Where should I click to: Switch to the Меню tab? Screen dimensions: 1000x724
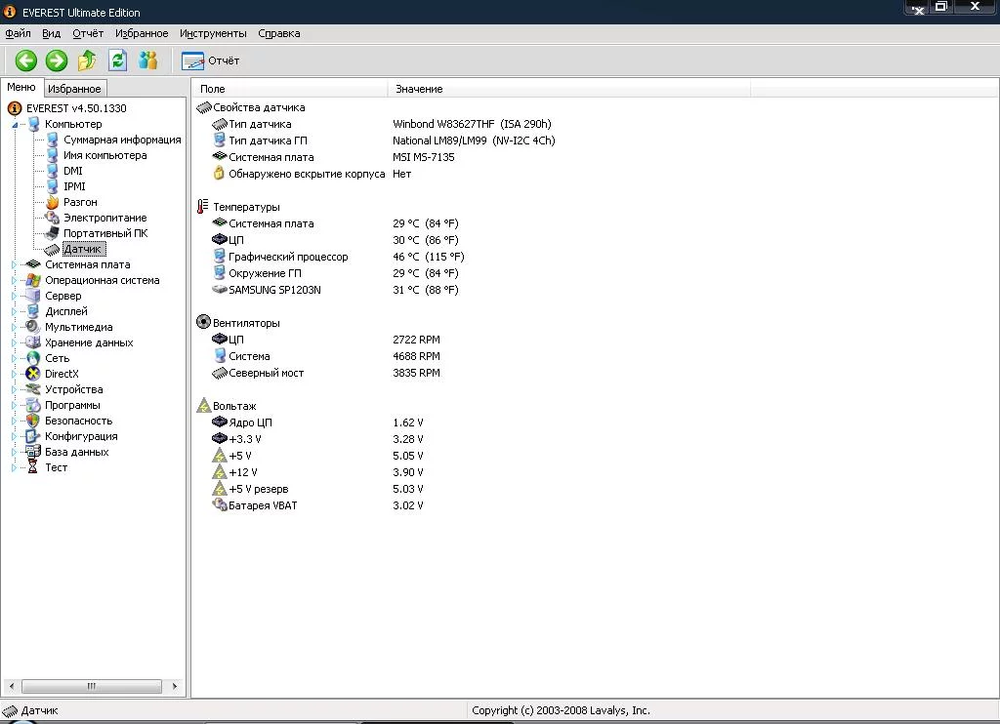point(21,87)
